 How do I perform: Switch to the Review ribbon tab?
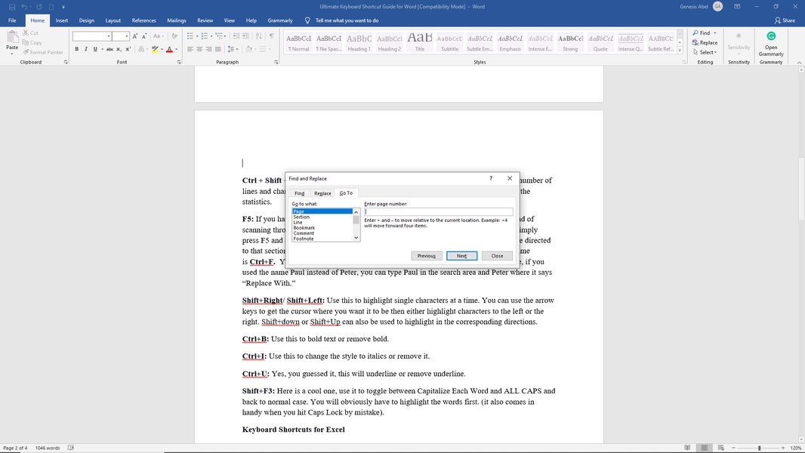click(x=205, y=20)
